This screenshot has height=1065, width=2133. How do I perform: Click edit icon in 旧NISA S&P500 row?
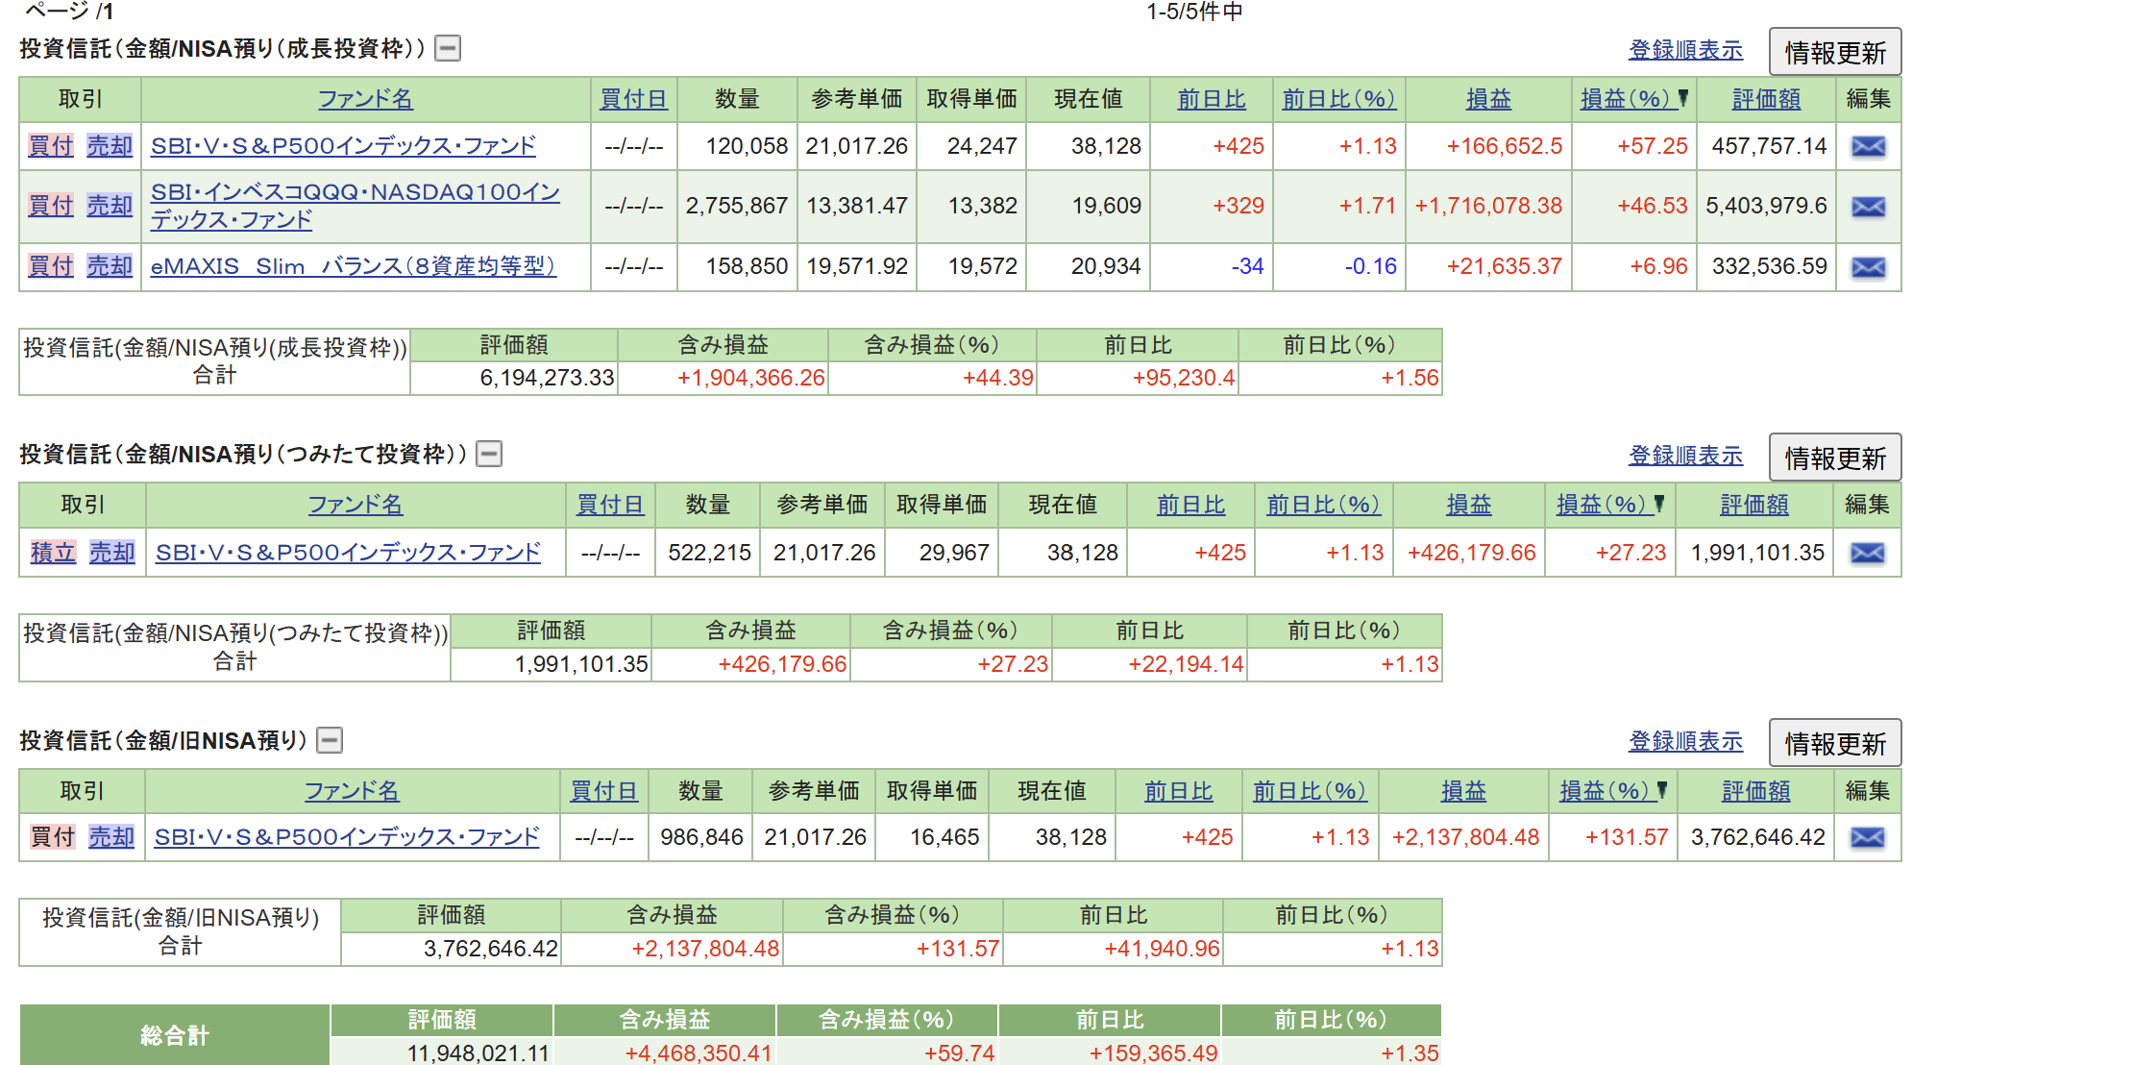coord(1867,838)
